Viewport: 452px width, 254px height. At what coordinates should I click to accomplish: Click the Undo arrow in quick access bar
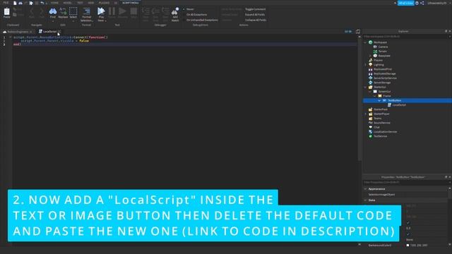coord(42,3)
